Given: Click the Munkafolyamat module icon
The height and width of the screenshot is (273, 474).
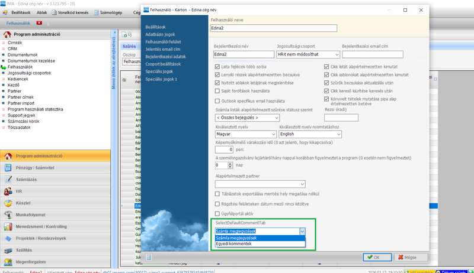Looking at the screenshot, I should [8, 215].
